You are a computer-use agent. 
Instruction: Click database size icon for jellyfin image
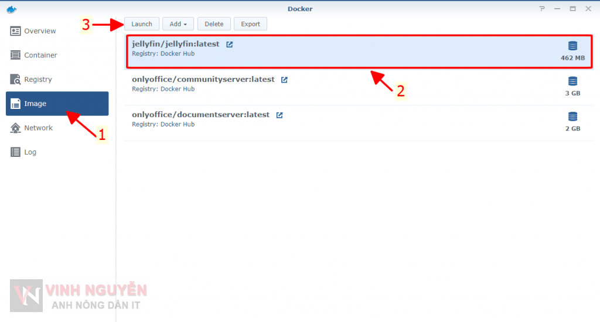[x=572, y=46]
